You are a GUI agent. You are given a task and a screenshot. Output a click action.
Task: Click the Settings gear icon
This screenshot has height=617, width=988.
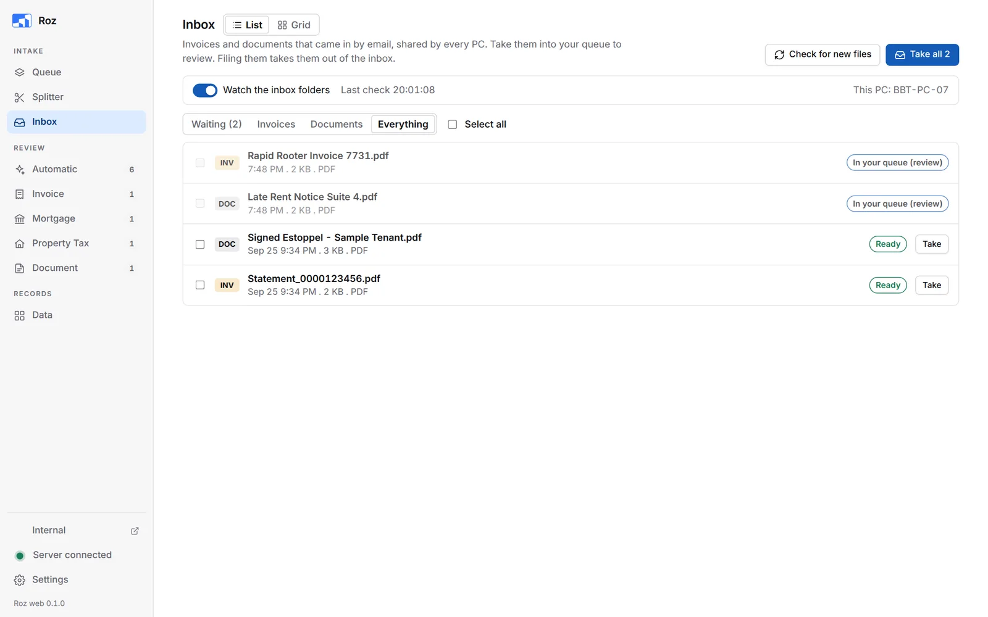click(20, 580)
